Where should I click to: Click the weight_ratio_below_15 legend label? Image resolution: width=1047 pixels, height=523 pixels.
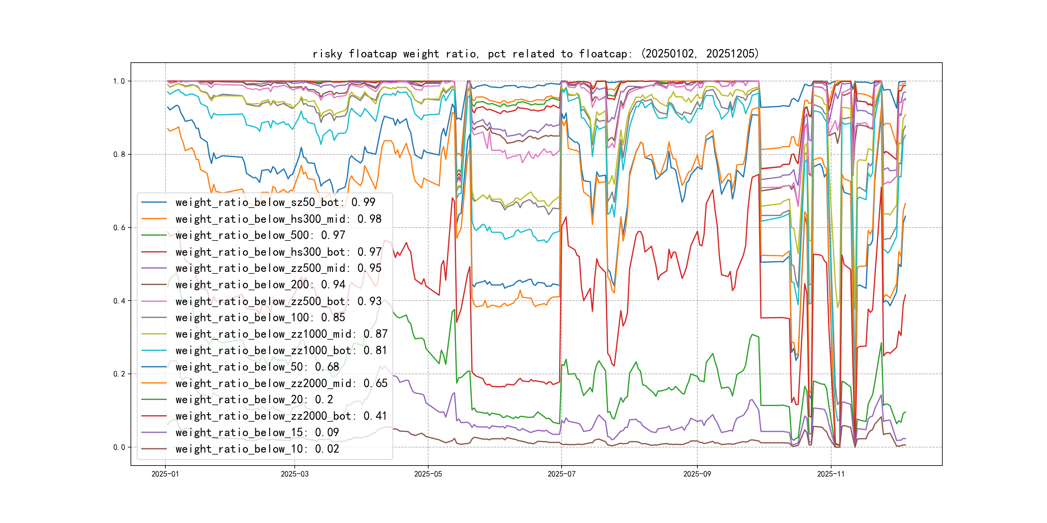(x=257, y=433)
